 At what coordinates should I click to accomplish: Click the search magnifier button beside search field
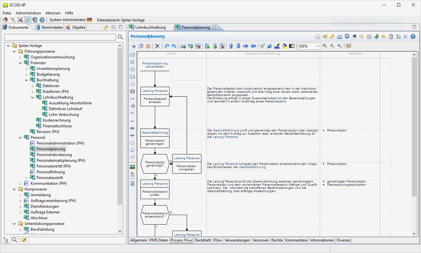(120, 37)
